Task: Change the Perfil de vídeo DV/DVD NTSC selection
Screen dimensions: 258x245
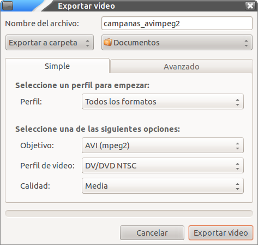Action: pos(163,166)
